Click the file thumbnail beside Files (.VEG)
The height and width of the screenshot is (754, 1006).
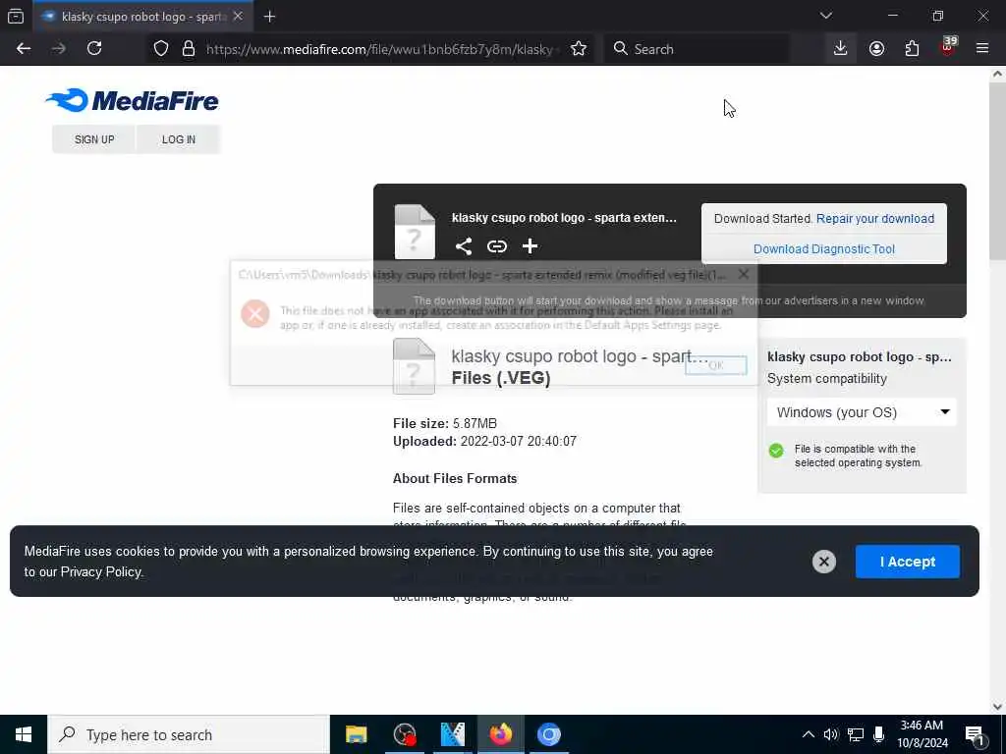(x=414, y=366)
